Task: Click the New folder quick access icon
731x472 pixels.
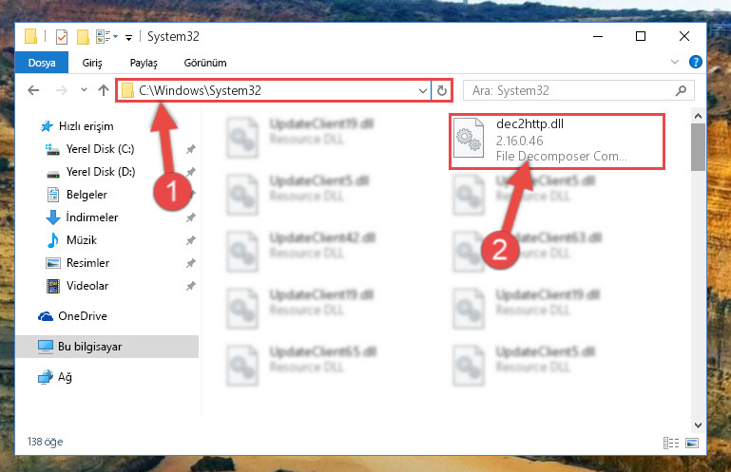Action: (x=83, y=37)
